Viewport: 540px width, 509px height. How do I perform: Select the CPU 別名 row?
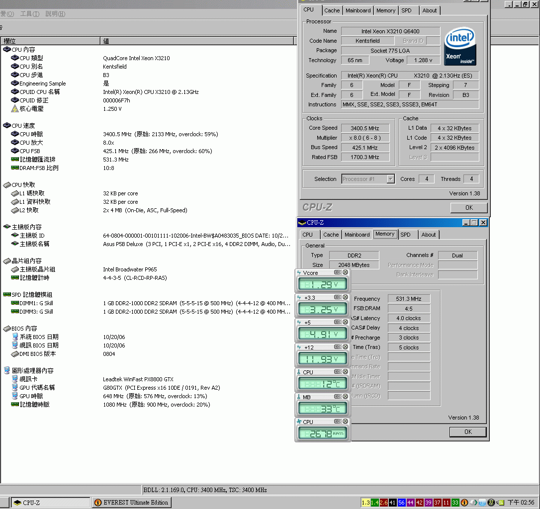click(x=148, y=67)
